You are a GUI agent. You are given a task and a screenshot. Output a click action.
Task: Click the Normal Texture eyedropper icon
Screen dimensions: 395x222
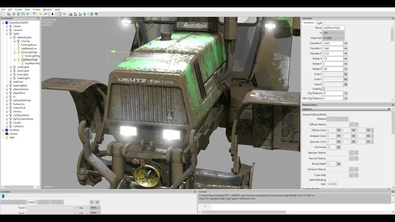click(356, 158)
